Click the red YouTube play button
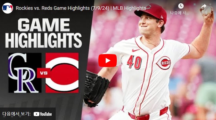 click(107, 61)
